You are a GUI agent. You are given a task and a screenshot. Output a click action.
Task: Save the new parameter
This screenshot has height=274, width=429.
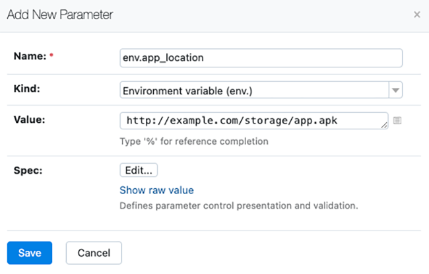pyautogui.click(x=30, y=253)
